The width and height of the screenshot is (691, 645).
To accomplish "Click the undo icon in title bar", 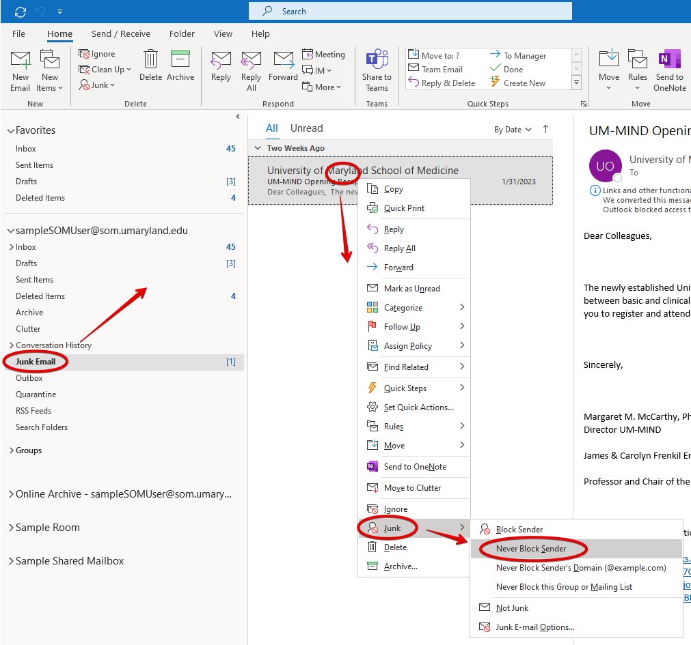I will pyautogui.click(x=39, y=12).
